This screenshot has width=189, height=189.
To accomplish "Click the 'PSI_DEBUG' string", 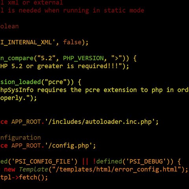I will tap(146, 161).
